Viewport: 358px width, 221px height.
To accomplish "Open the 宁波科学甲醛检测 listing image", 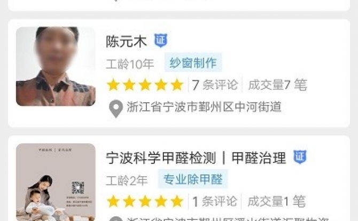I will point(56,182).
